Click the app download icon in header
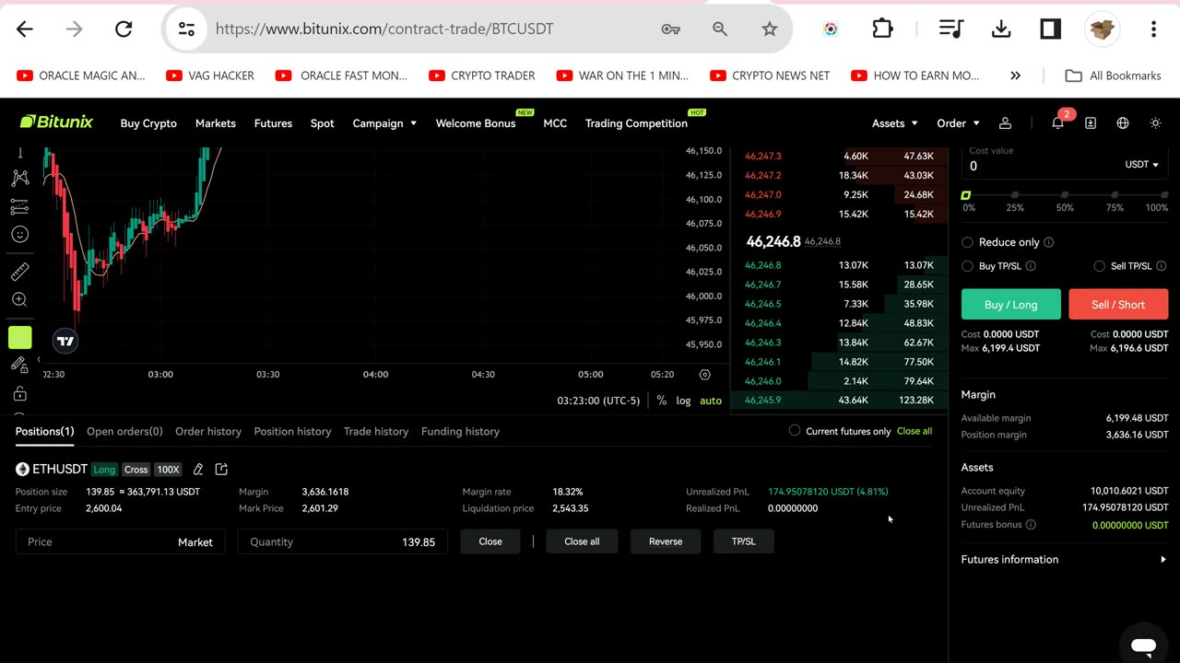Image resolution: width=1180 pixels, height=663 pixels. (1091, 122)
